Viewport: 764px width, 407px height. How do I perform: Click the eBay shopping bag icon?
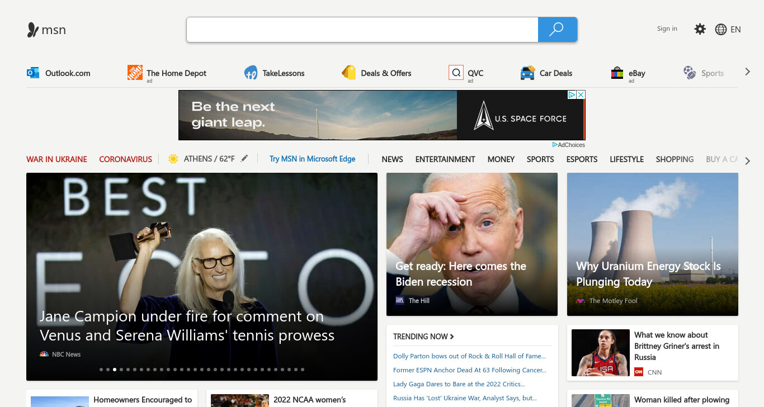click(617, 73)
